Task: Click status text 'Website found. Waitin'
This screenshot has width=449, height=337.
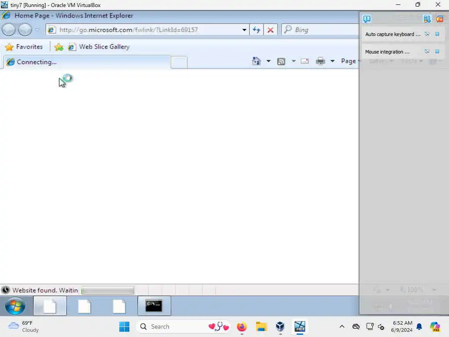Action: point(45,290)
